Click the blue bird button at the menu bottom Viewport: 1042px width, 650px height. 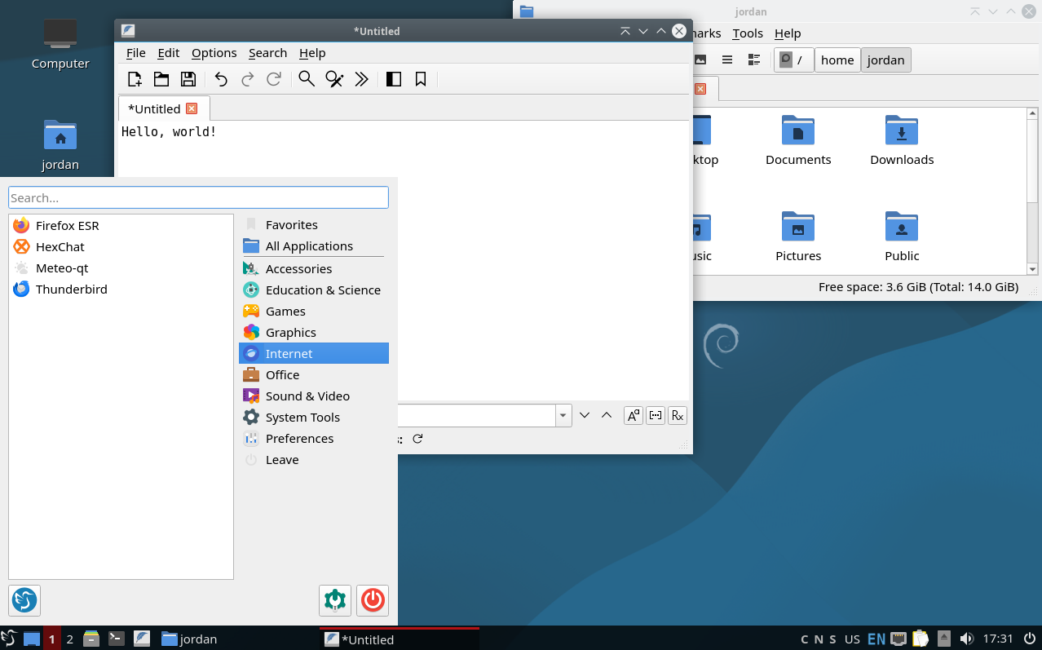point(24,600)
